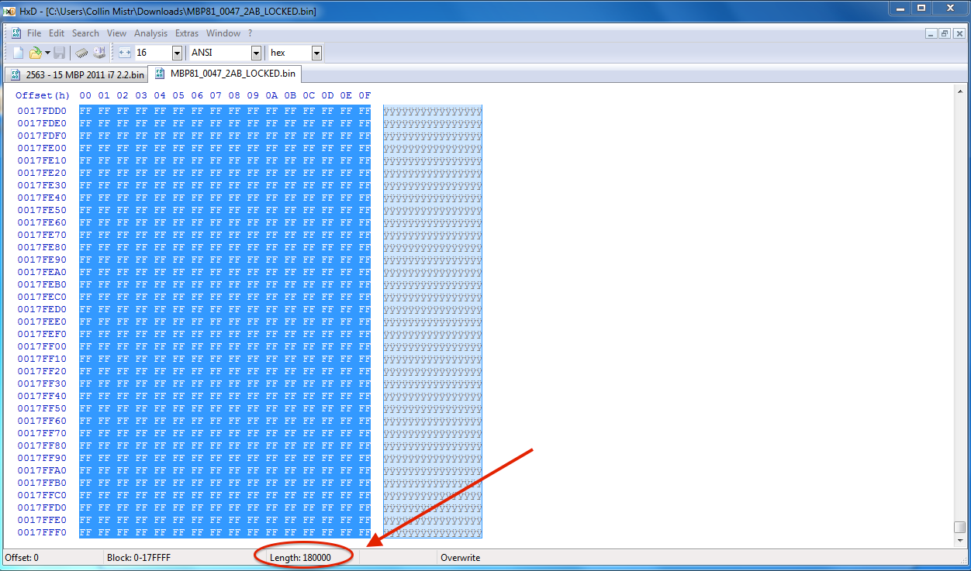The image size is (971, 571).
Task: Click offset row 0017FEA0
Action: (x=43, y=272)
